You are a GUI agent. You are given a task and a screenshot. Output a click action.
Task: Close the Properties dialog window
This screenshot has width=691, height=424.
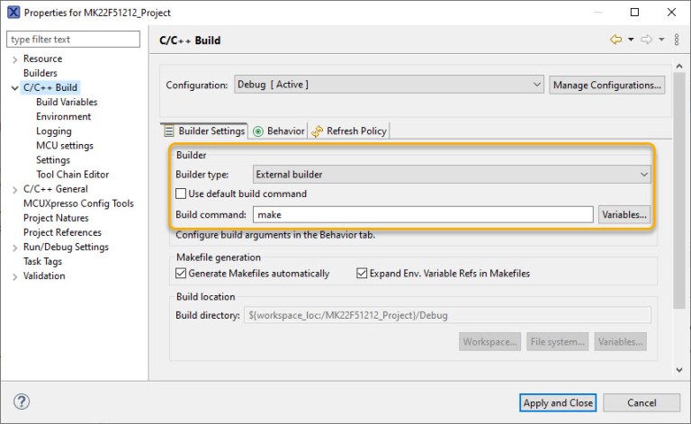(x=671, y=13)
